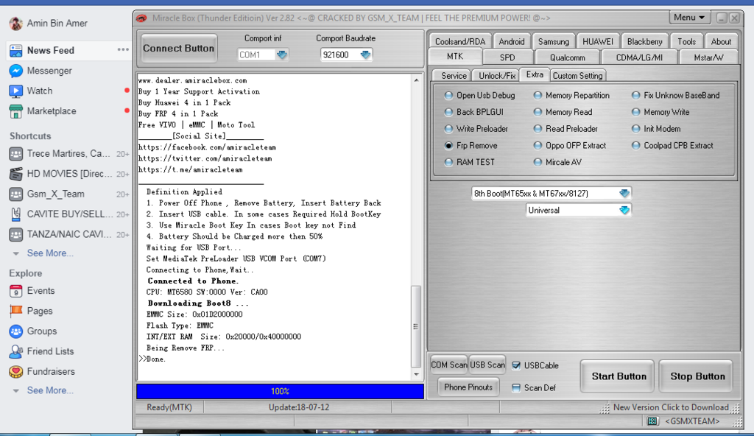Open the Blackberry tab
The width and height of the screenshot is (754, 436).
tap(644, 41)
